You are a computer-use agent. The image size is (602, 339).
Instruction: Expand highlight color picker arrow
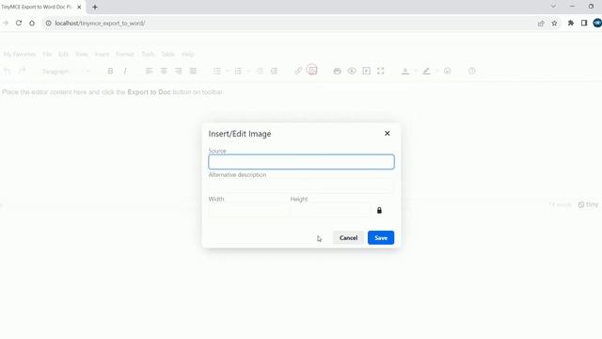(436, 72)
